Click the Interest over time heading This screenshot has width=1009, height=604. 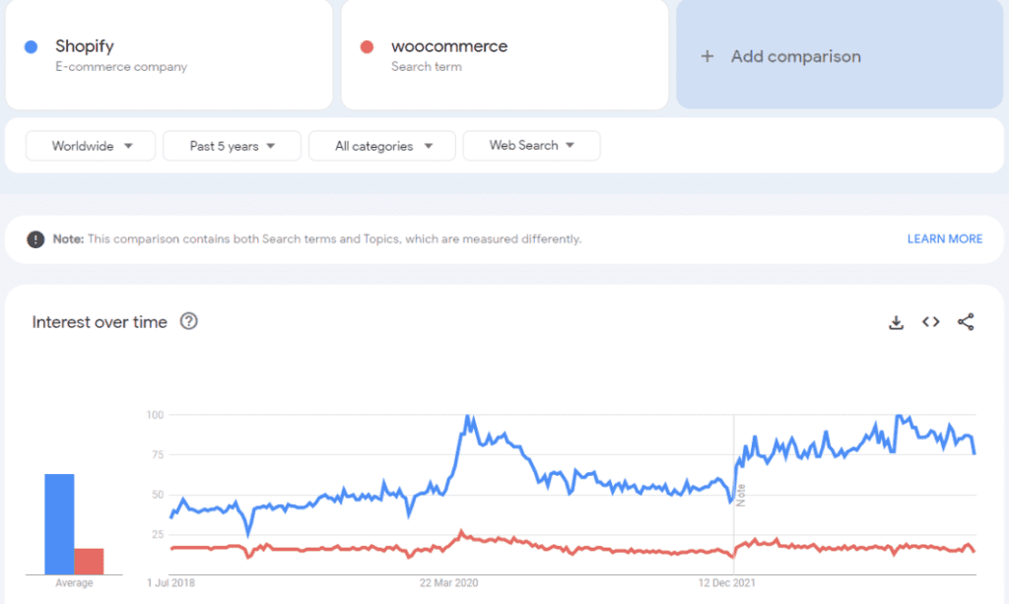click(100, 322)
